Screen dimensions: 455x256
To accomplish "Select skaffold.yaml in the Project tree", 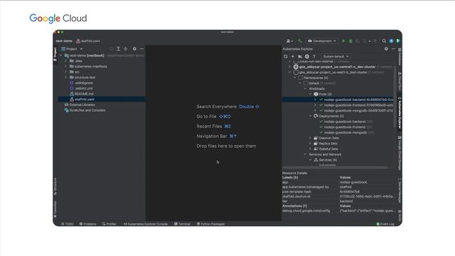I will (x=102, y=100).
